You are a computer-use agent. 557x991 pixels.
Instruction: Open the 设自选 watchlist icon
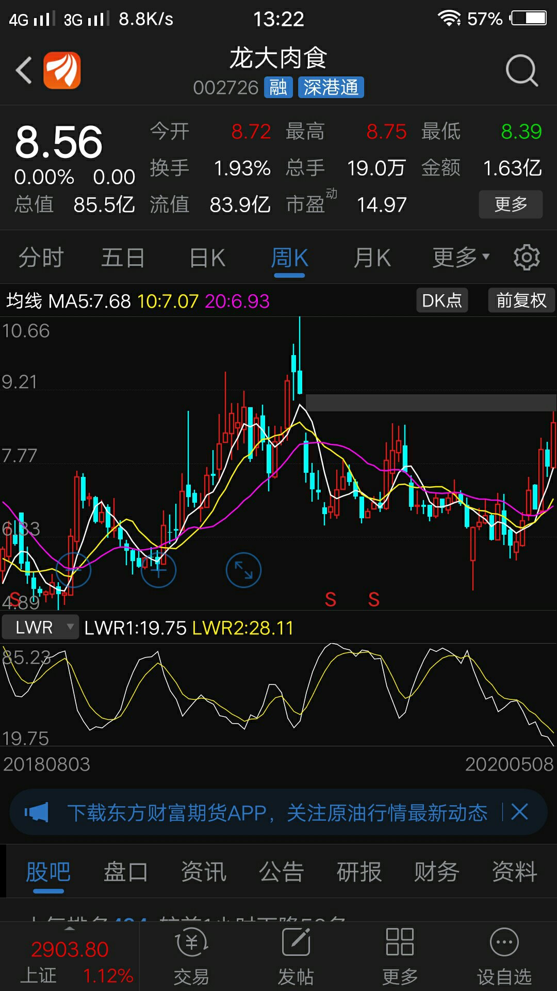[x=504, y=956]
